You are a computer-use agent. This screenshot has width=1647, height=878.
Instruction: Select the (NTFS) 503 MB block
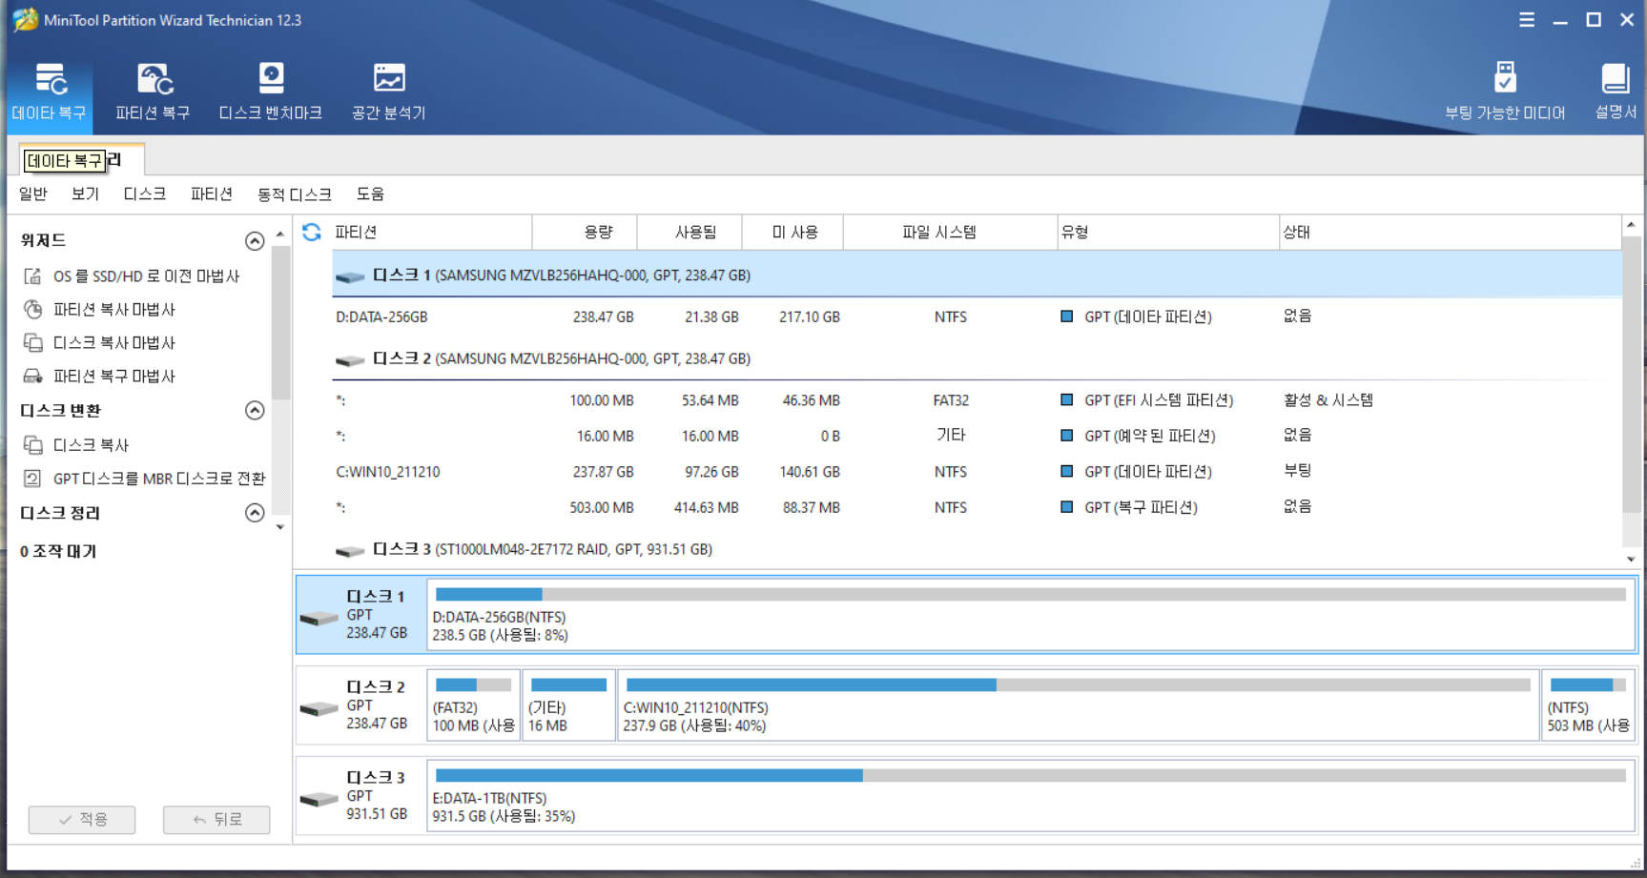[1588, 705]
